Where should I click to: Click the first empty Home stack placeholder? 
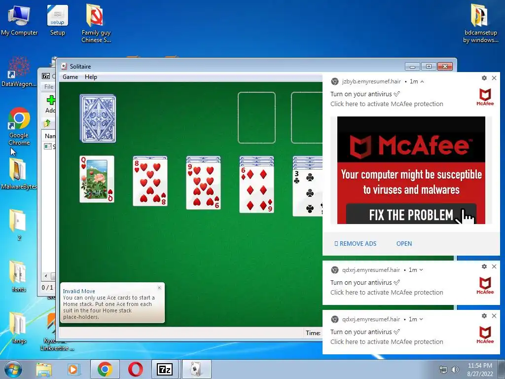click(256, 117)
